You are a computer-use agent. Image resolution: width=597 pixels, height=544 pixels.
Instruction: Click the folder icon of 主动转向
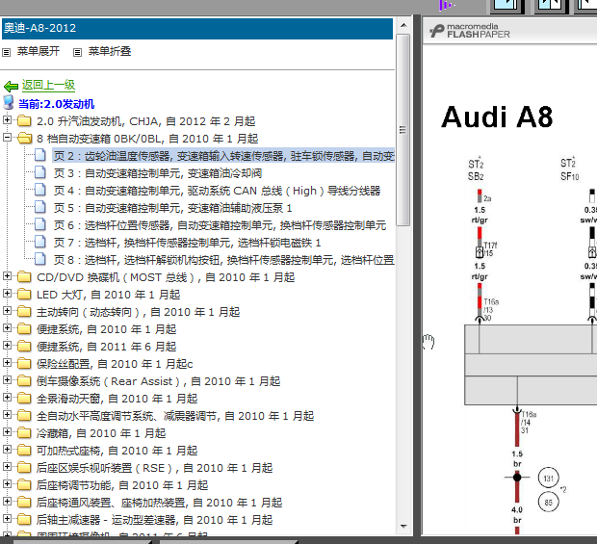tap(24, 312)
